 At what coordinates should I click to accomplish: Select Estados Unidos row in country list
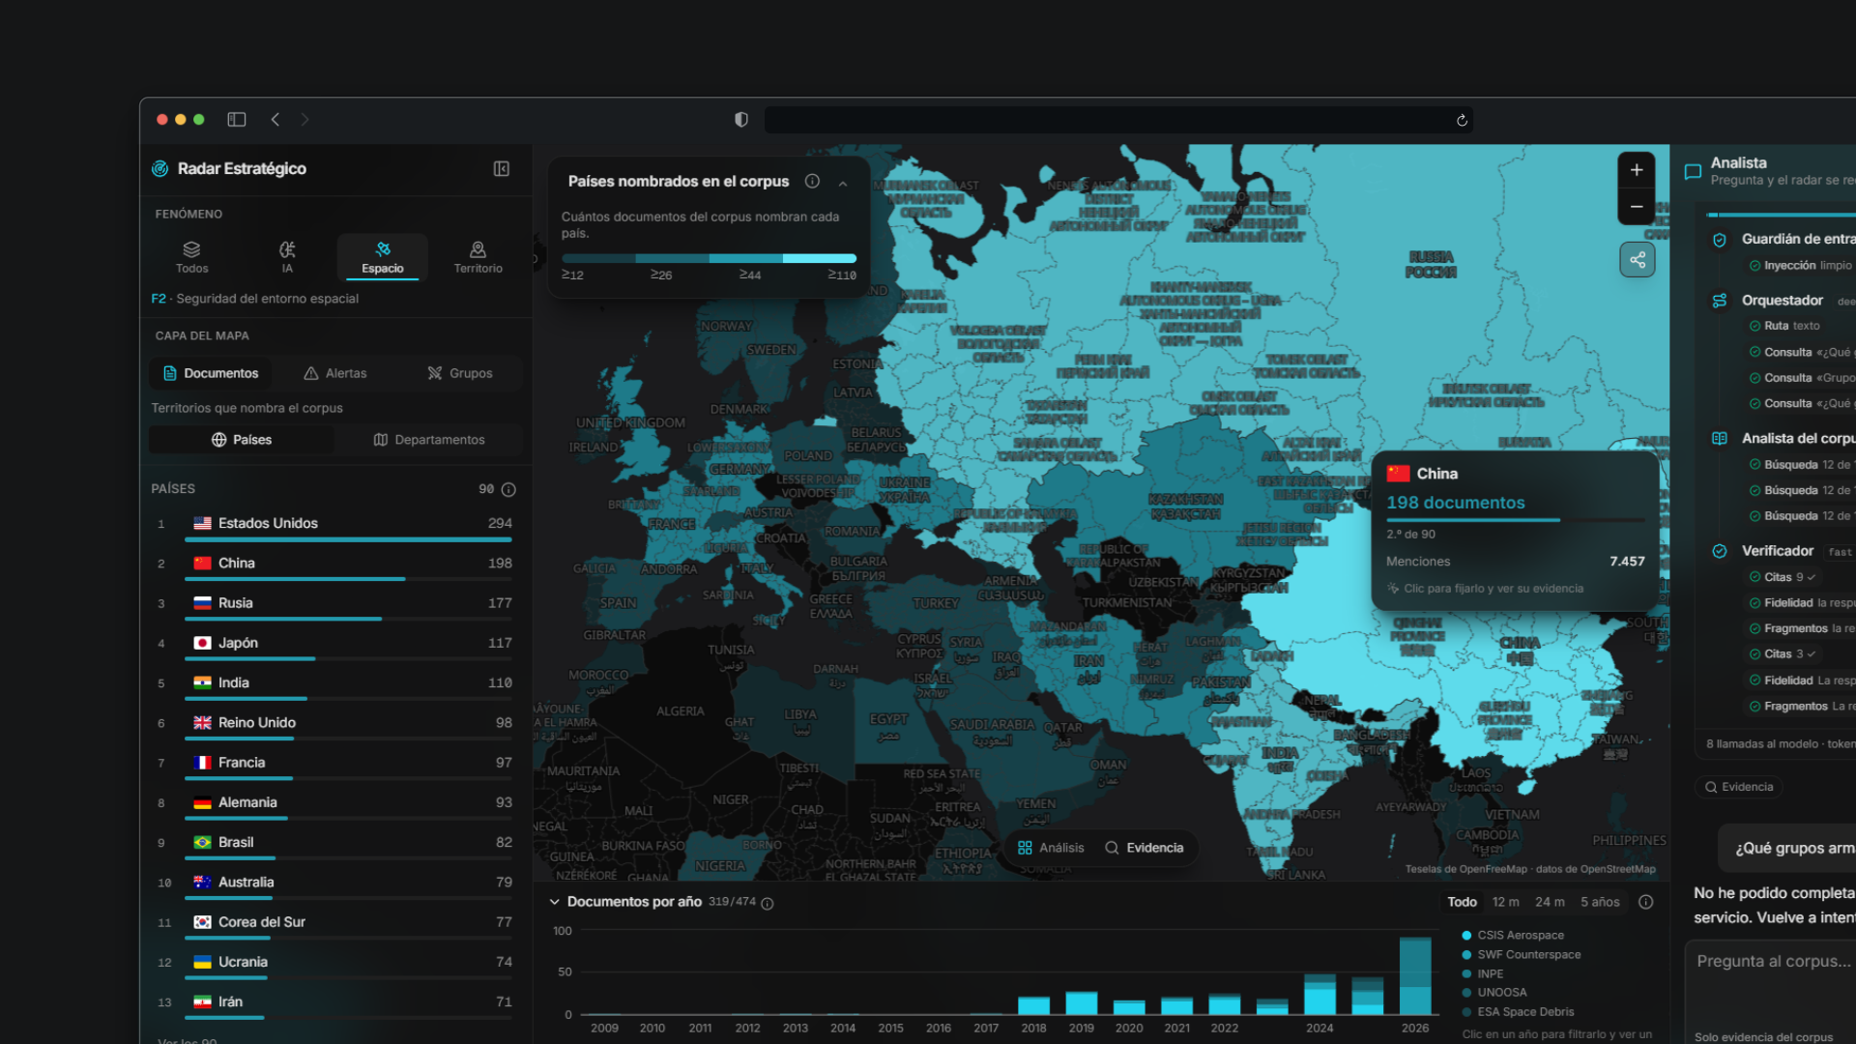click(334, 527)
